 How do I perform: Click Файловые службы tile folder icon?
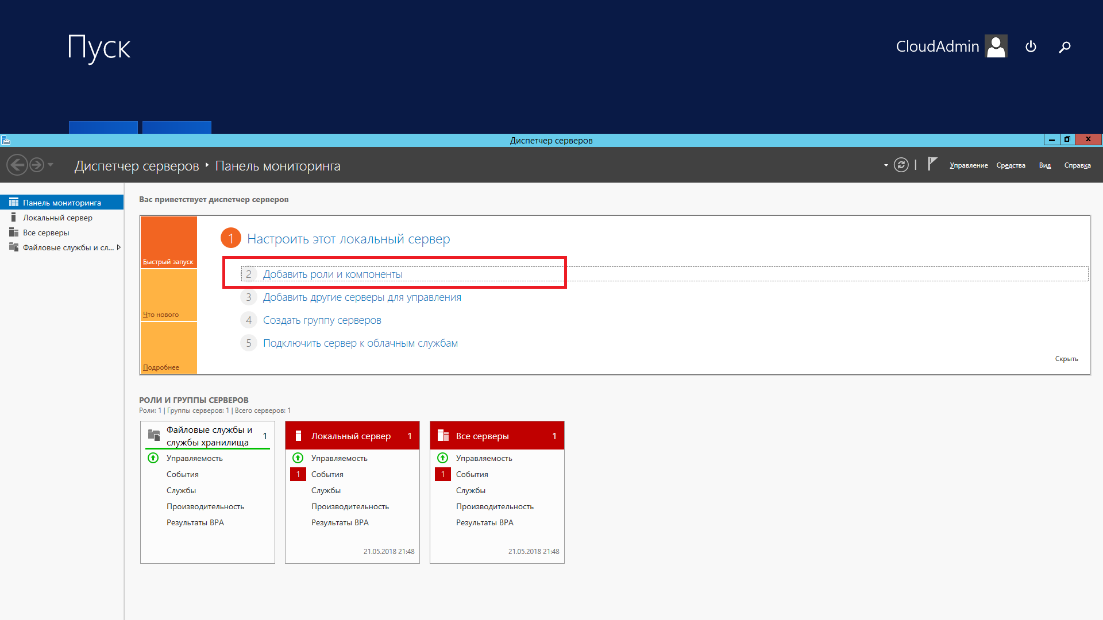pos(154,435)
